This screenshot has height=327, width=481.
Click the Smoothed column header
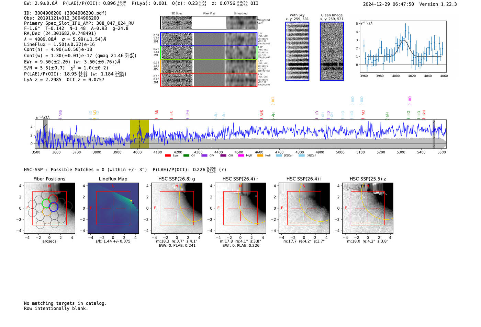click(240, 14)
